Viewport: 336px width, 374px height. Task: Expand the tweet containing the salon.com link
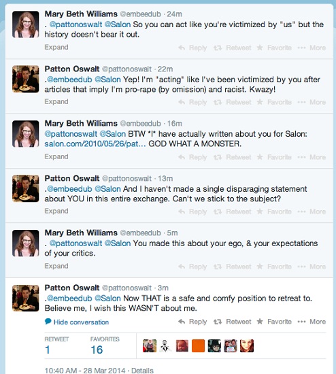coord(56,156)
